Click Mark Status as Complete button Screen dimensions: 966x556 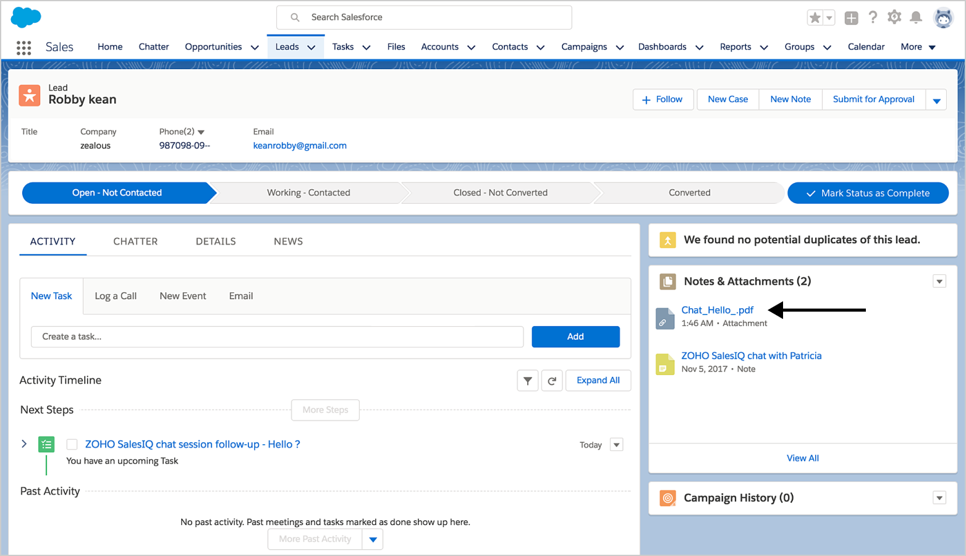tap(868, 193)
